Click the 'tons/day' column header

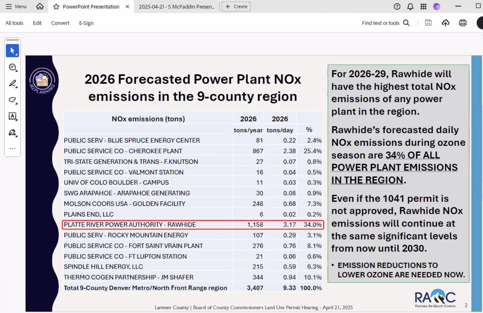280,130
